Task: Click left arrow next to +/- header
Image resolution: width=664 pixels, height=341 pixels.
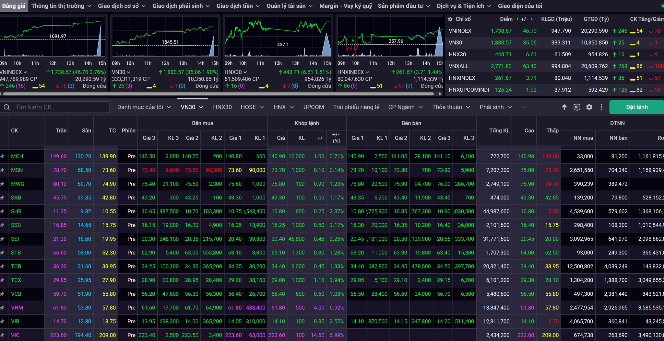Action: tap(517, 19)
